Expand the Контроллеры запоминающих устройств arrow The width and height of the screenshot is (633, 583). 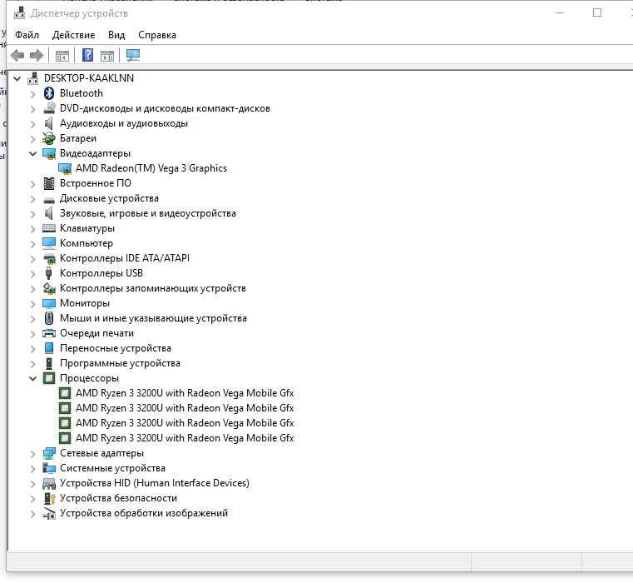(32, 289)
